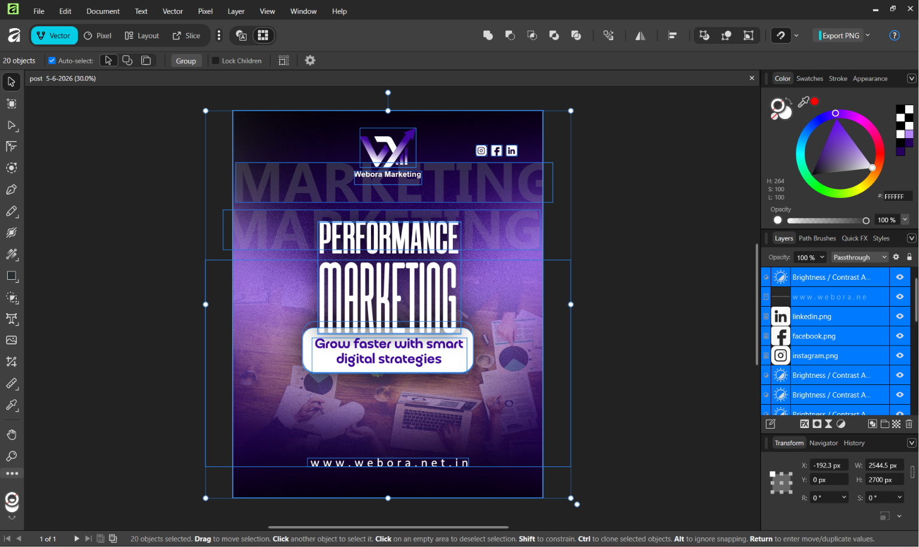Switch to the Navigator tab

(x=823, y=443)
